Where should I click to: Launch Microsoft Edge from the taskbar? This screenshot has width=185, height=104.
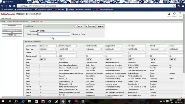pos(23,101)
